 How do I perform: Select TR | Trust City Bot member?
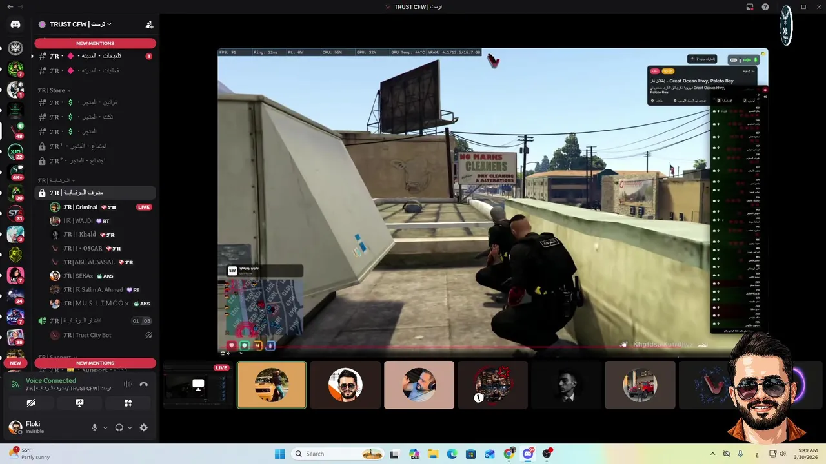tap(97, 335)
